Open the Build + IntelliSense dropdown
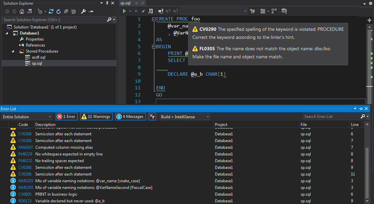This screenshot has height=204, width=374. (x=185, y=117)
